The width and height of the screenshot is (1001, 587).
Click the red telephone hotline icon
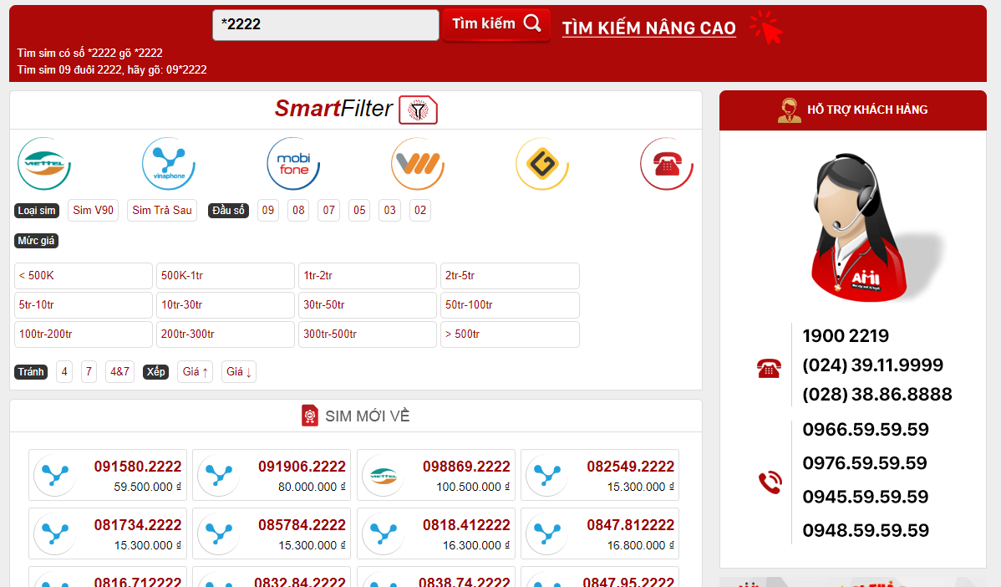pyautogui.click(x=769, y=368)
